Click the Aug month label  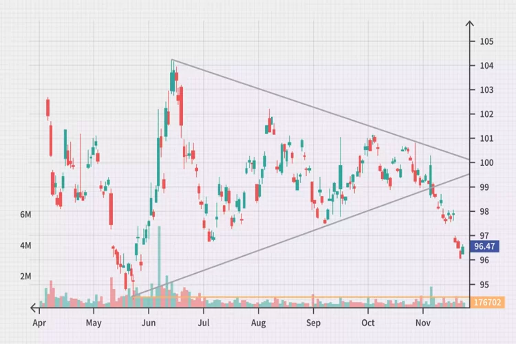pos(258,323)
